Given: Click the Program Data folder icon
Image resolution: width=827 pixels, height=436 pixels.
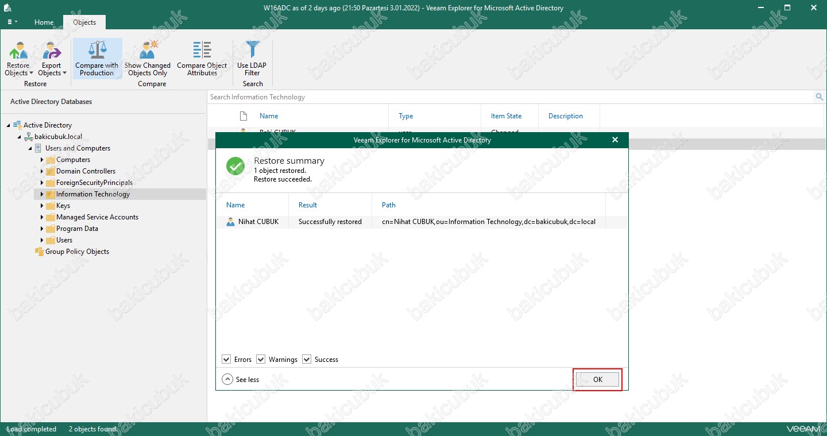Looking at the screenshot, I should [50, 229].
